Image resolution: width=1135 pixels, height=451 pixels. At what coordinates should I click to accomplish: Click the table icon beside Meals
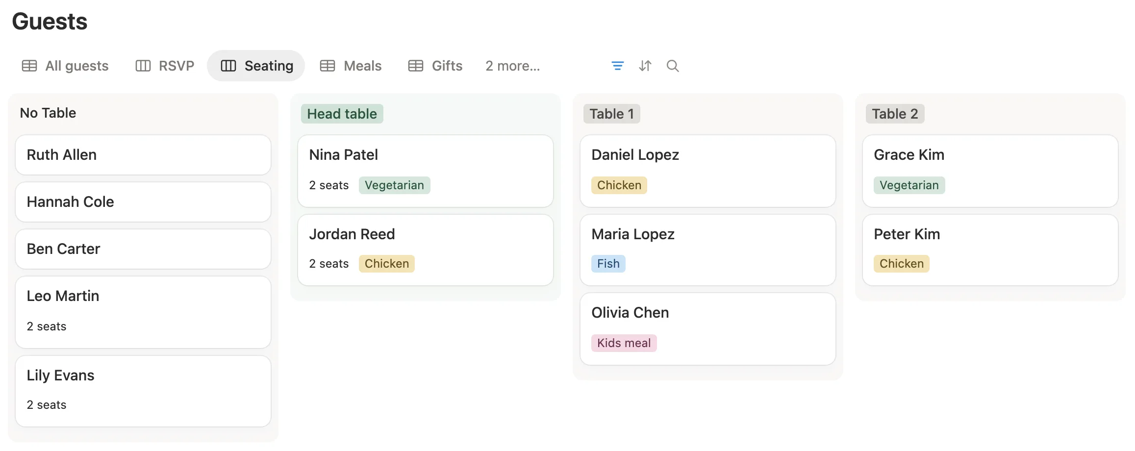click(328, 66)
